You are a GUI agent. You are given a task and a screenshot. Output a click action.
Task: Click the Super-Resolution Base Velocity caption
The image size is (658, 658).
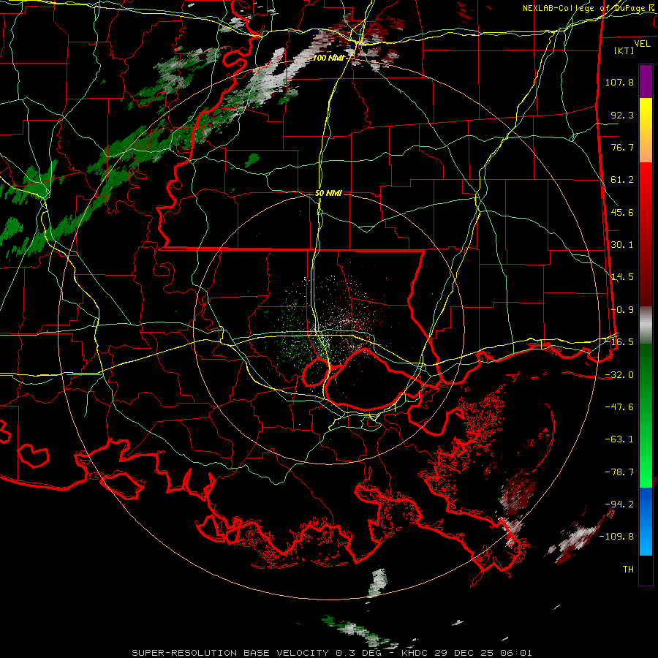click(x=232, y=653)
